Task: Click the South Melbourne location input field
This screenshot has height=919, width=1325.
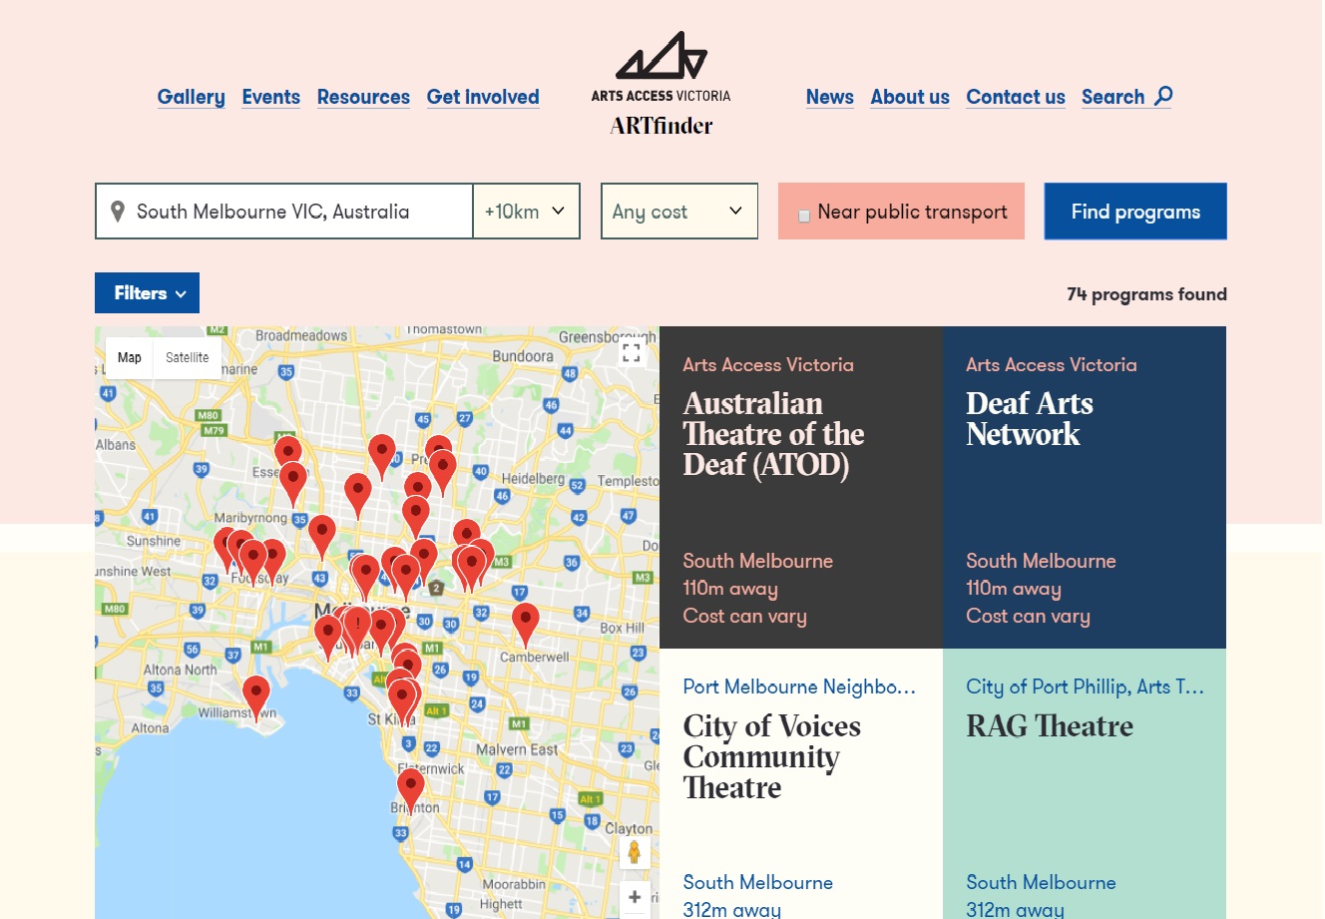Action: (284, 211)
